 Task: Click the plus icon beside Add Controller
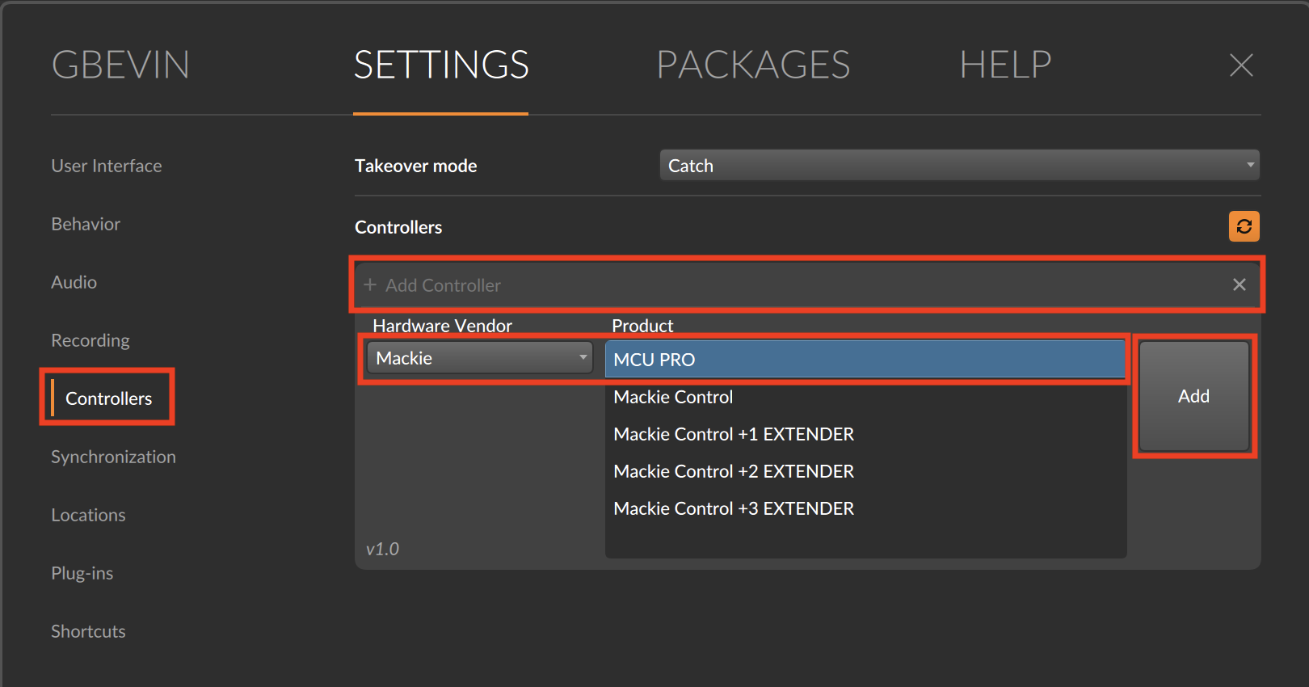coord(370,285)
